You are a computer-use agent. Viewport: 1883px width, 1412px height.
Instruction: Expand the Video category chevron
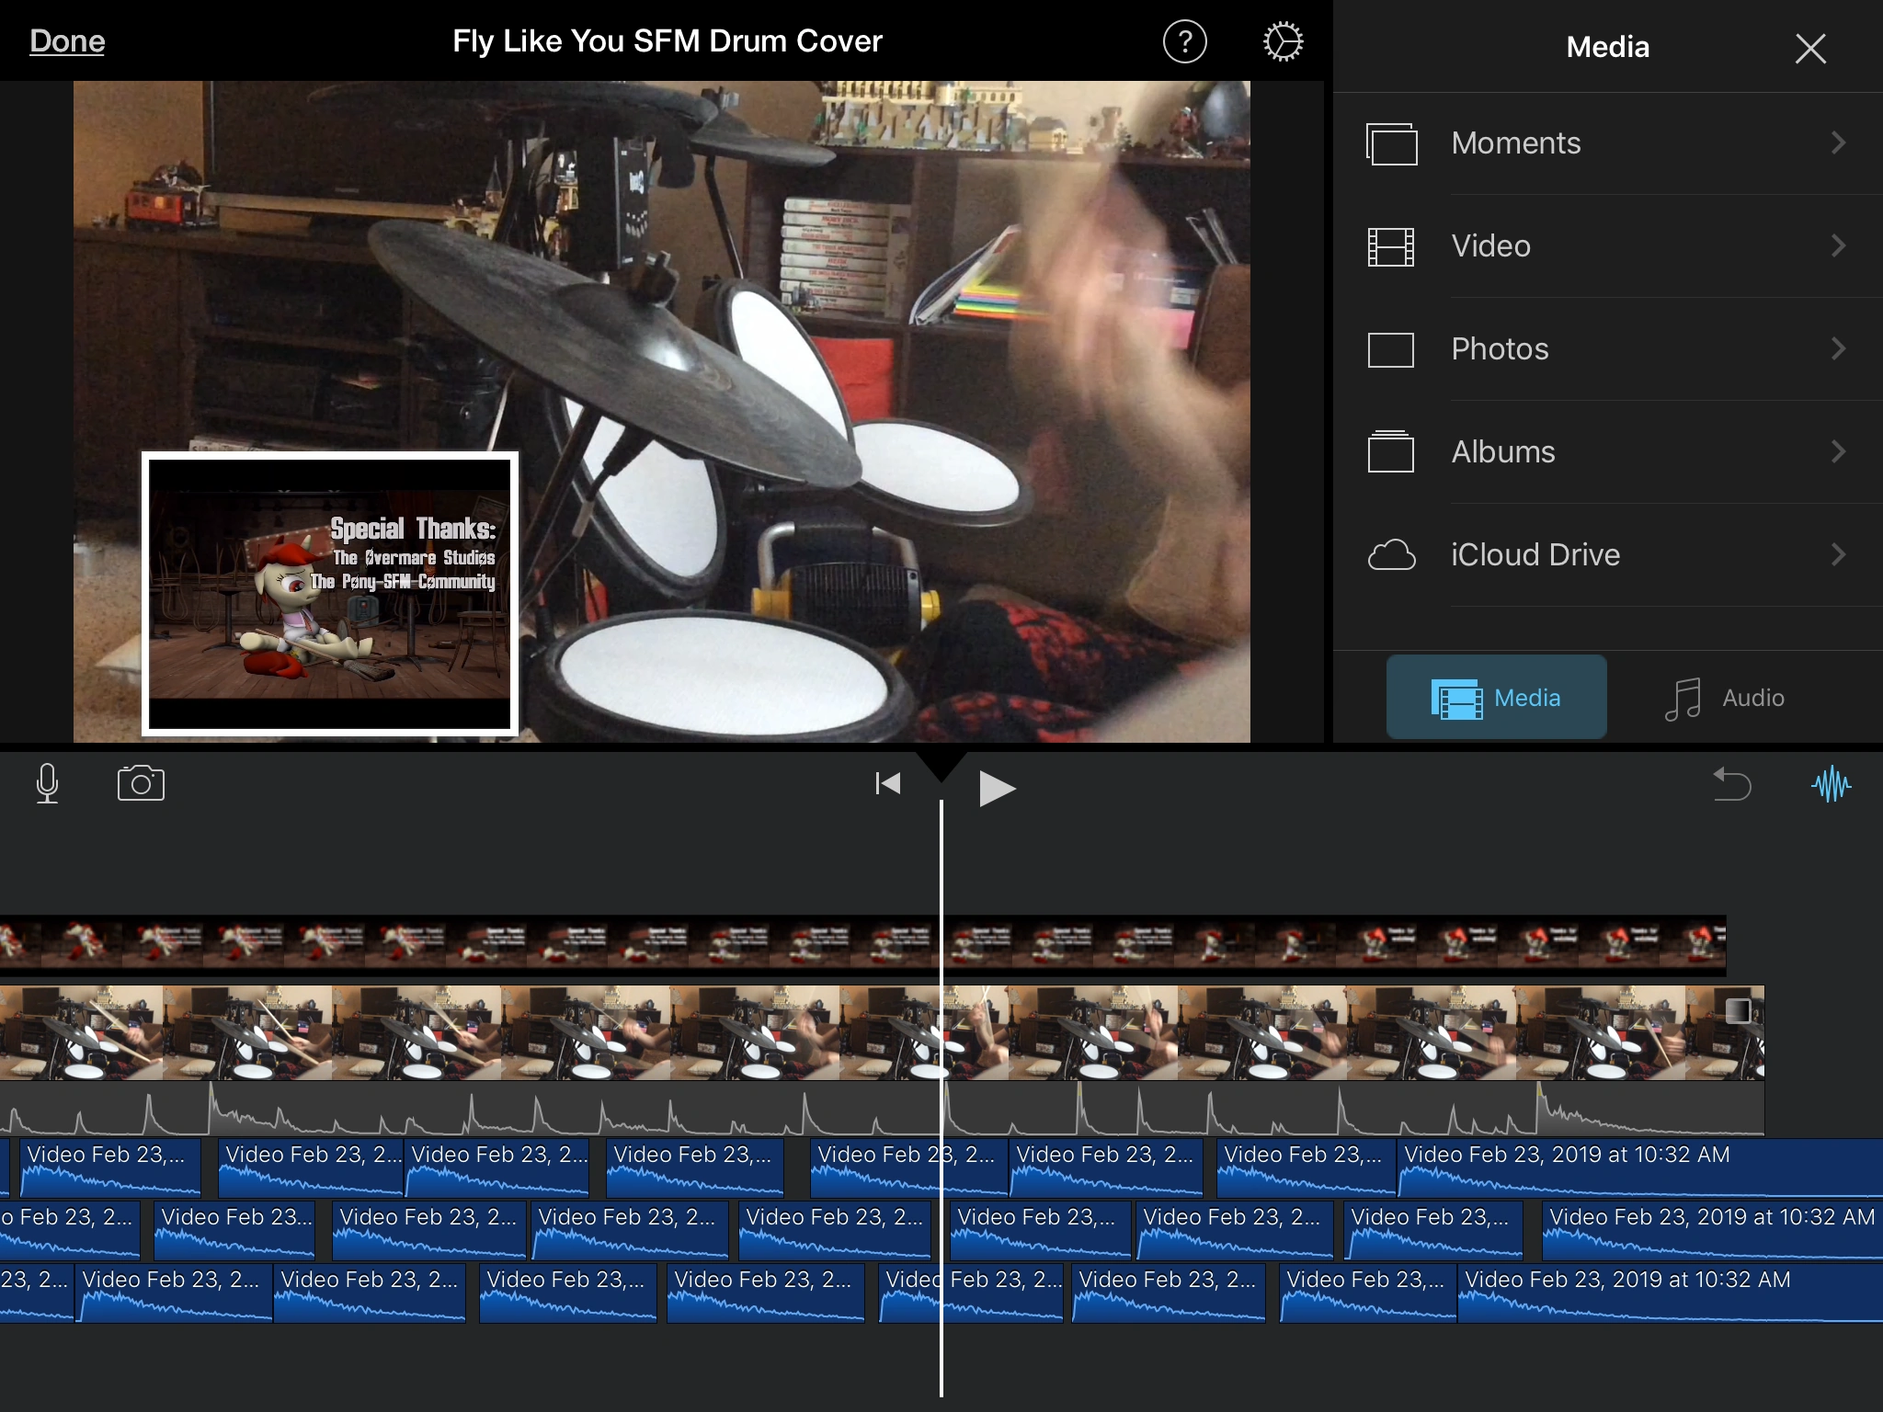tap(1838, 245)
